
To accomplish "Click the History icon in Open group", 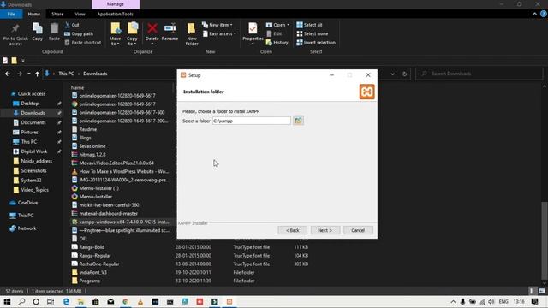I will [x=269, y=43].
